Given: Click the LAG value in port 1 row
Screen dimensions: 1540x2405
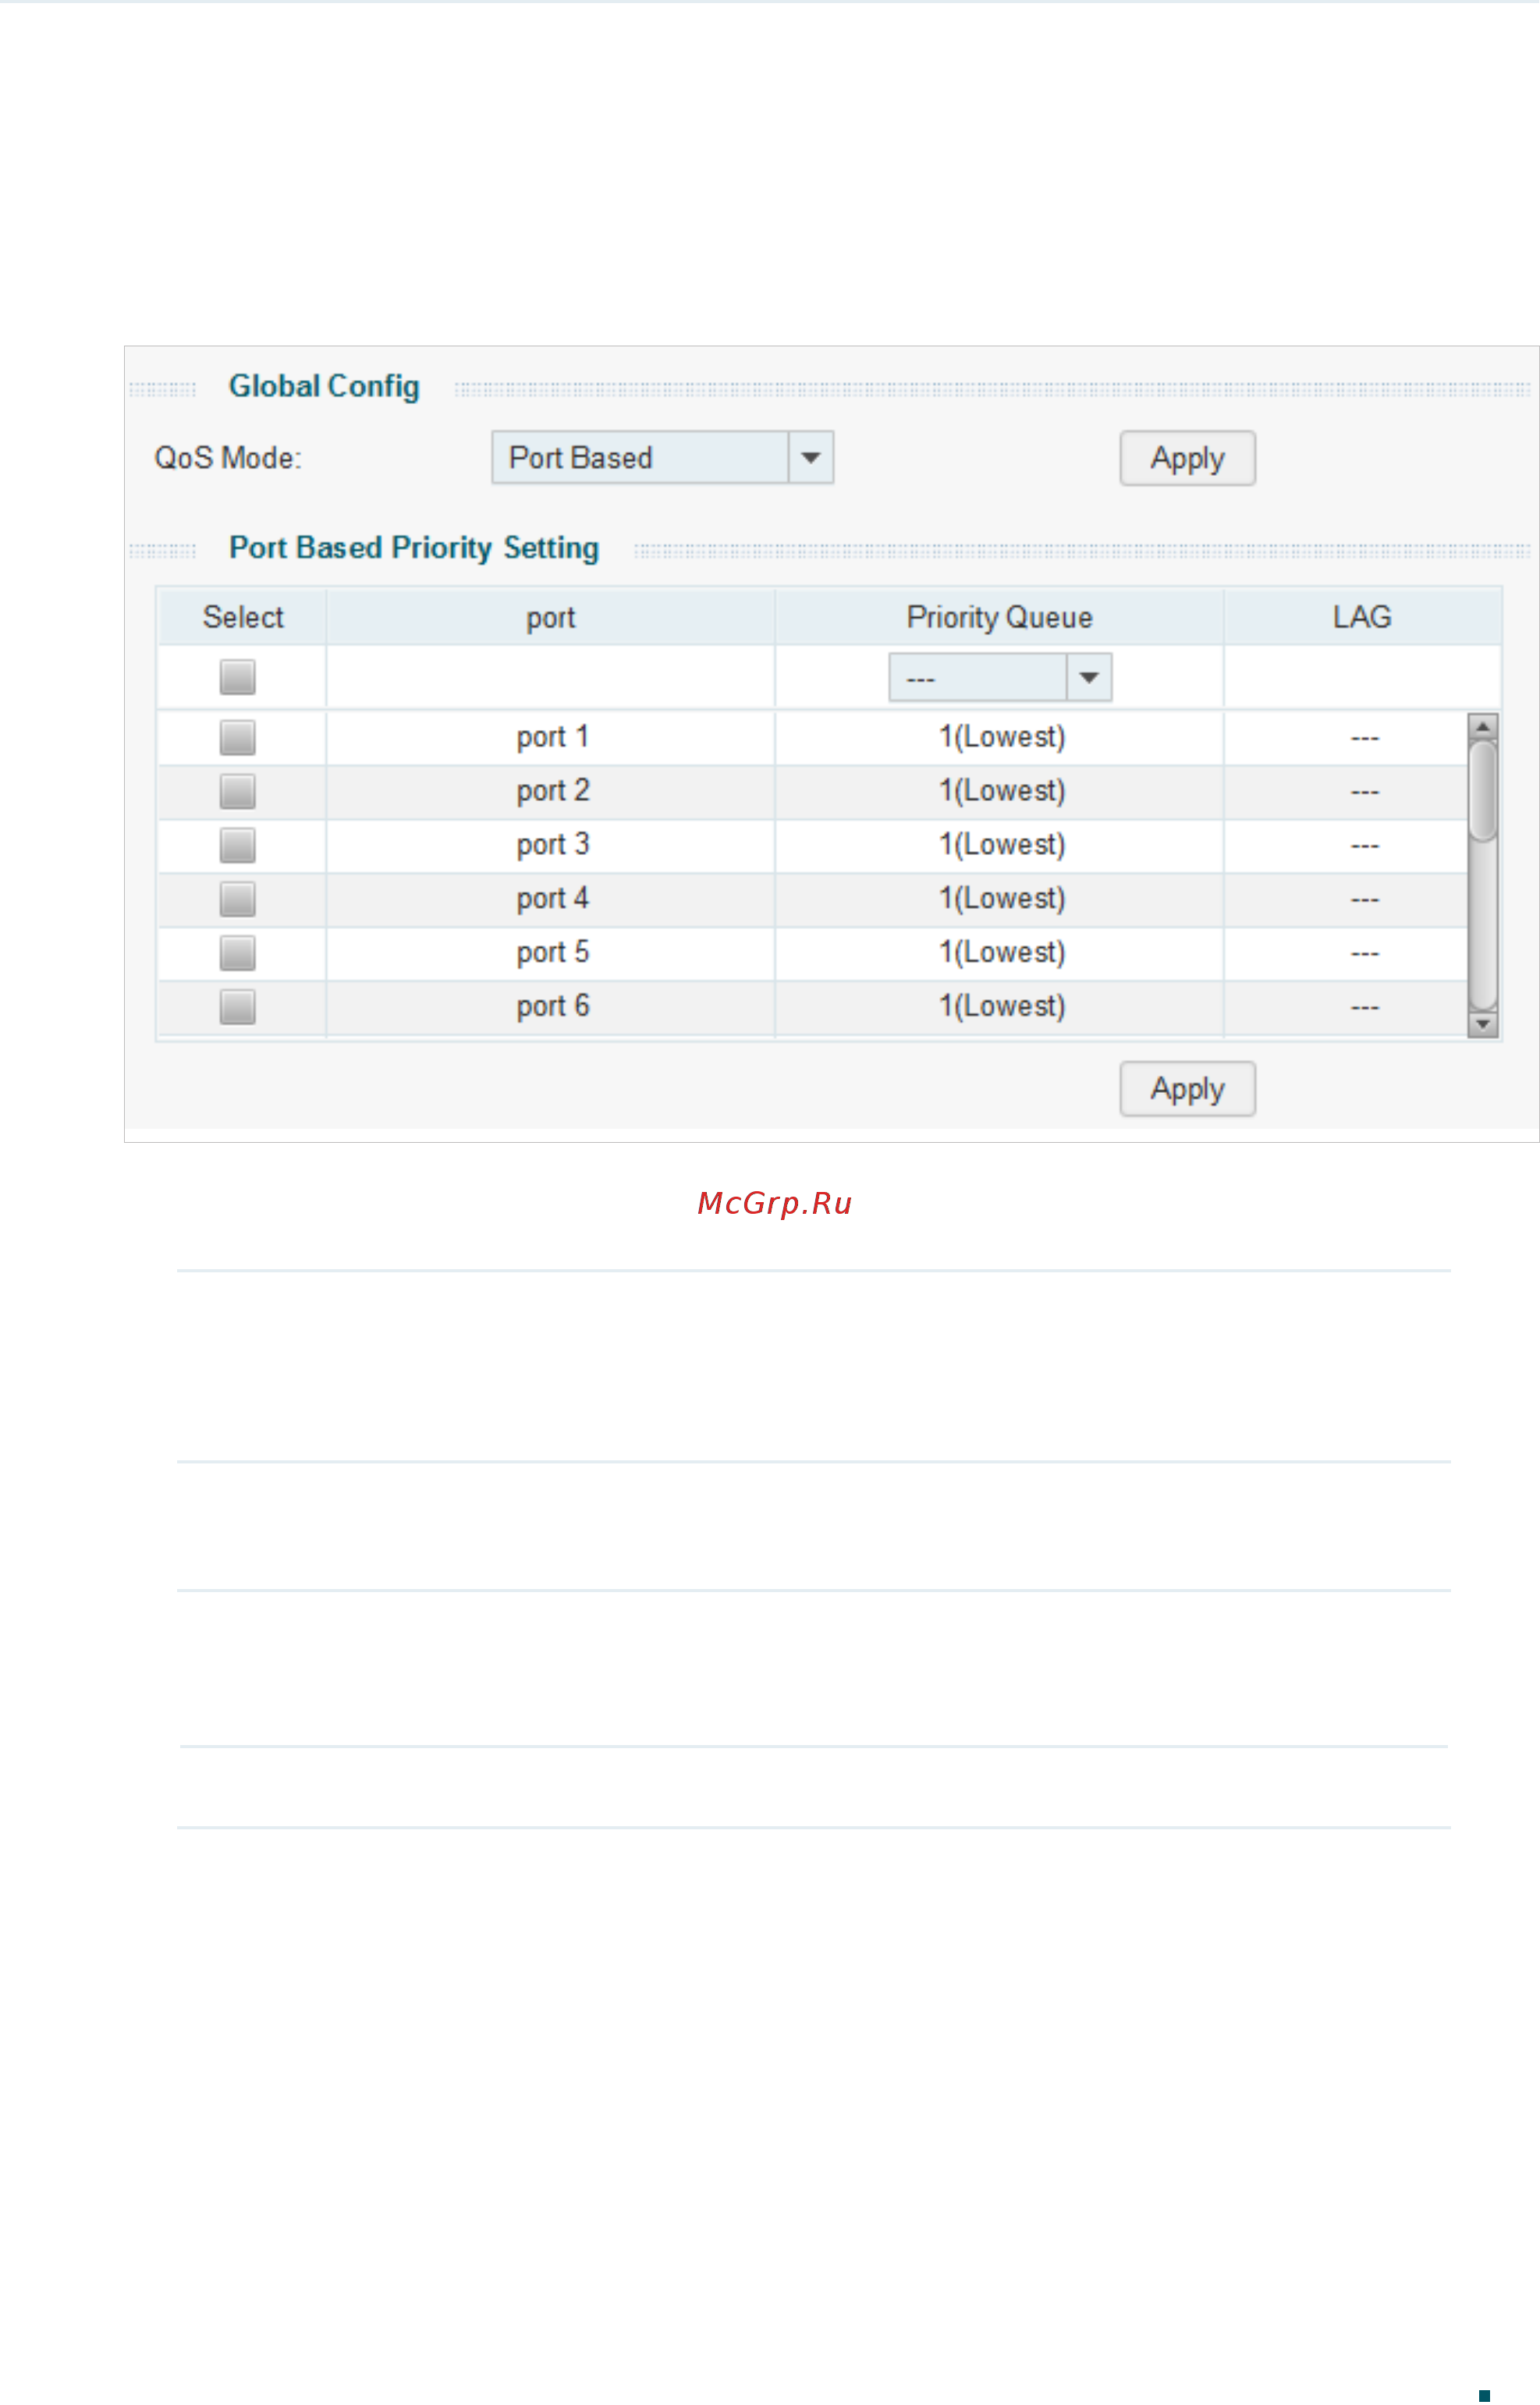Looking at the screenshot, I should pos(1364,738).
